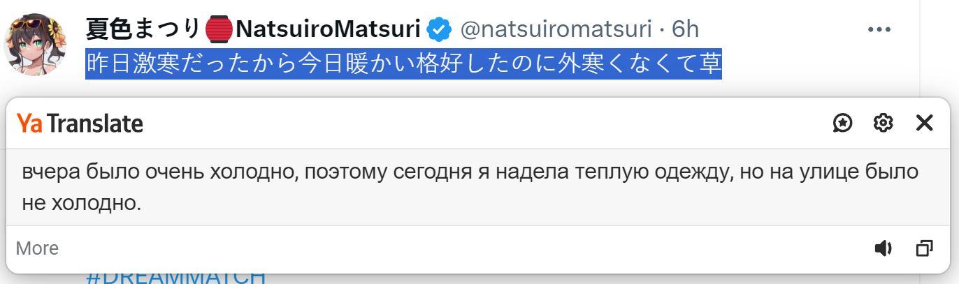Click the Japanese name 夏色まつり

click(143, 29)
